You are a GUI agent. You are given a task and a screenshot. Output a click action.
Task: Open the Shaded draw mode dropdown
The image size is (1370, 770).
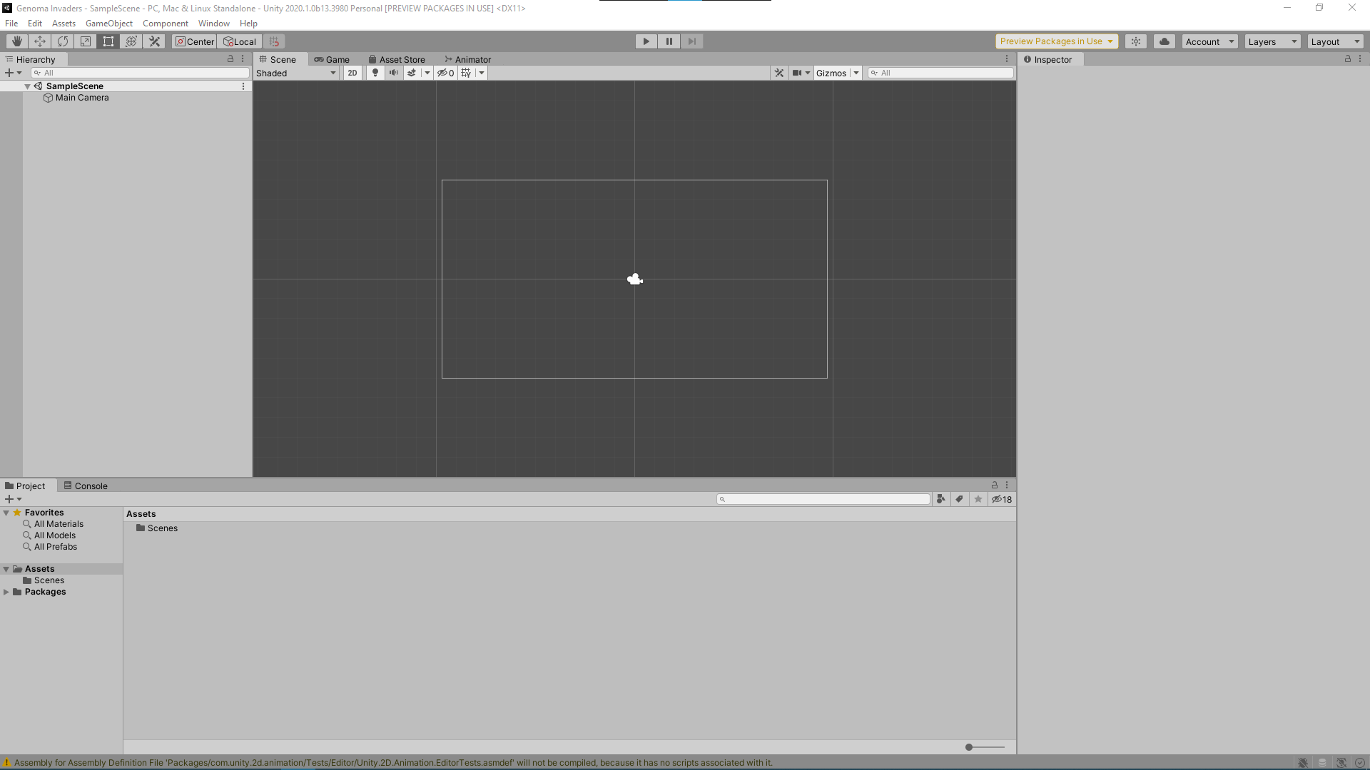pyautogui.click(x=296, y=73)
